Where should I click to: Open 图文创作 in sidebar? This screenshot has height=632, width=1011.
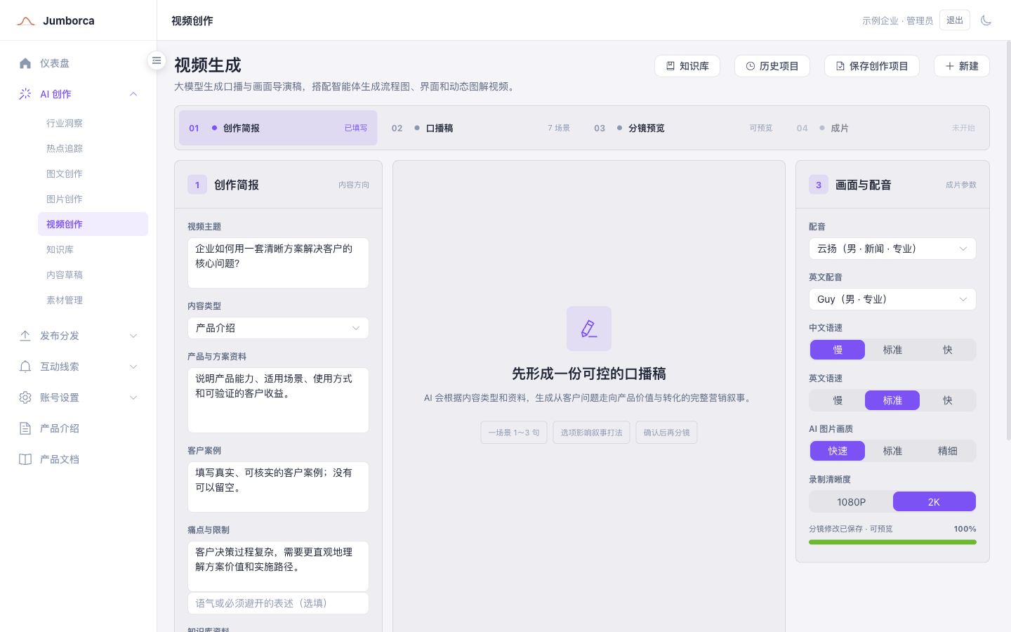[x=93, y=173]
